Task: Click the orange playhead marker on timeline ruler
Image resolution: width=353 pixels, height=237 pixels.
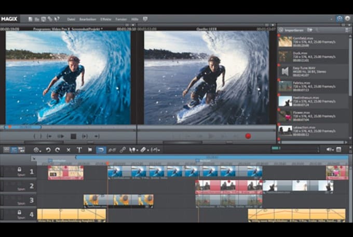Action: click(107, 164)
